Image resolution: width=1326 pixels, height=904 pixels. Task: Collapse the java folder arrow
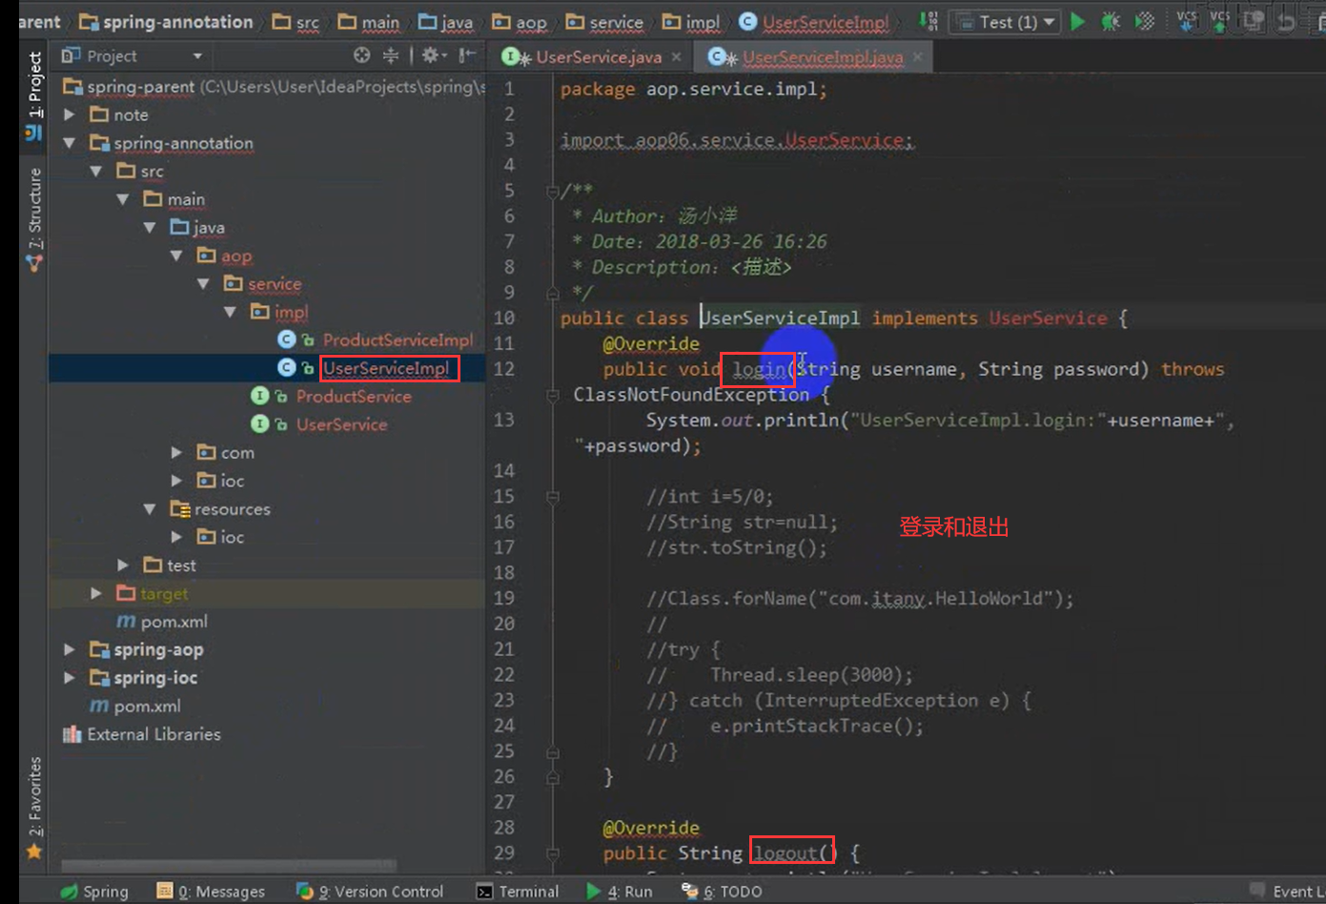pyautogui.click(x=150, y=227)
